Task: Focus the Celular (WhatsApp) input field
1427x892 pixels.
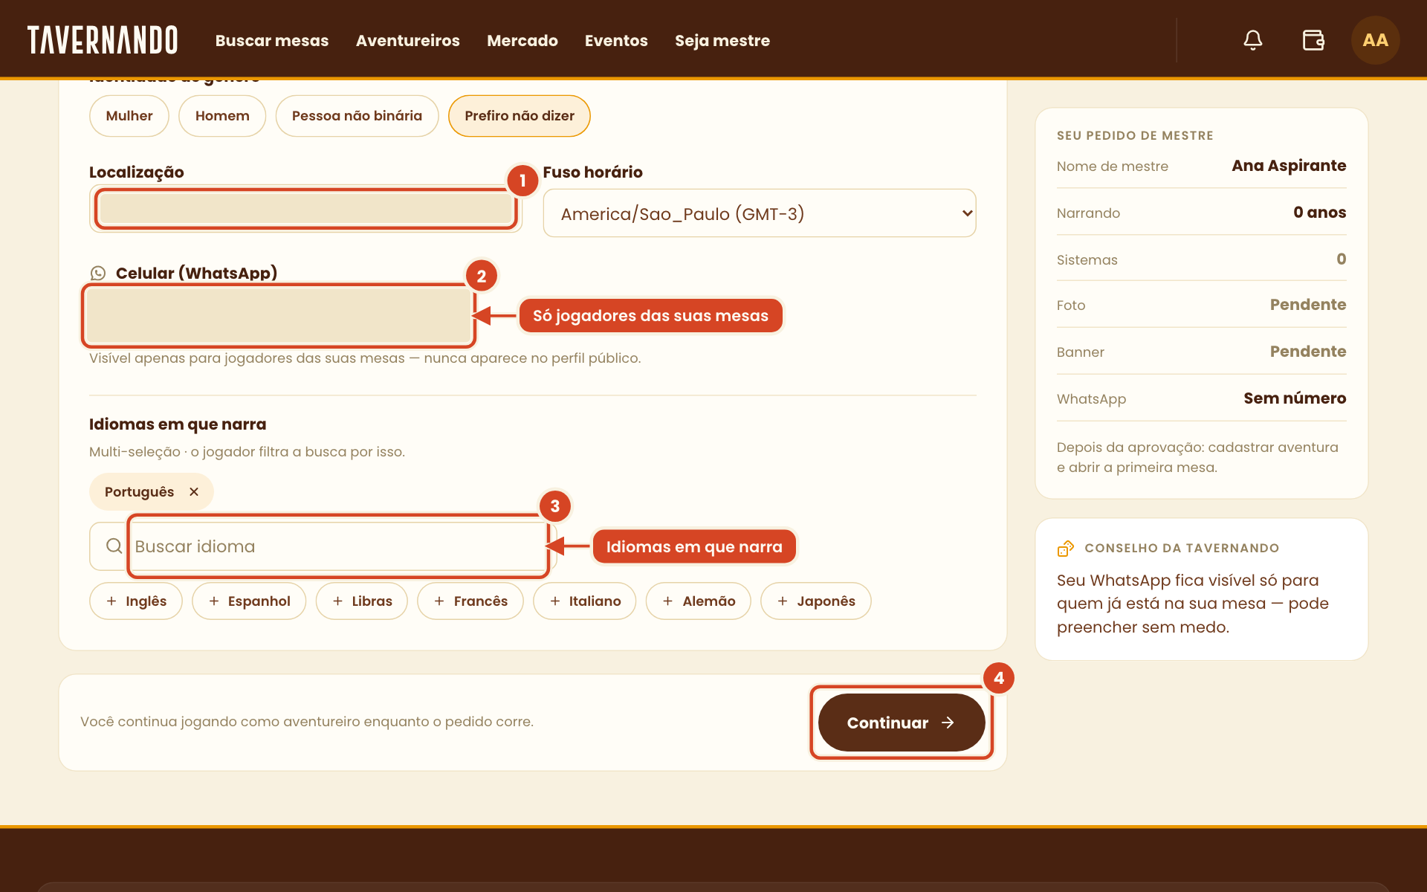Action: (279, 316)
